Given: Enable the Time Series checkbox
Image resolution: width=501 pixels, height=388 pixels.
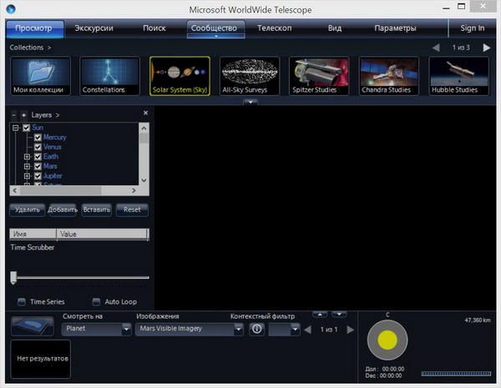Looking at the screenshot, I should click(22, 302).
